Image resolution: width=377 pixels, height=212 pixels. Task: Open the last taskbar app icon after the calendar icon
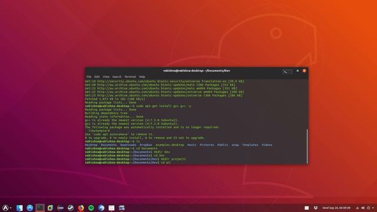[x=122, y=208]
